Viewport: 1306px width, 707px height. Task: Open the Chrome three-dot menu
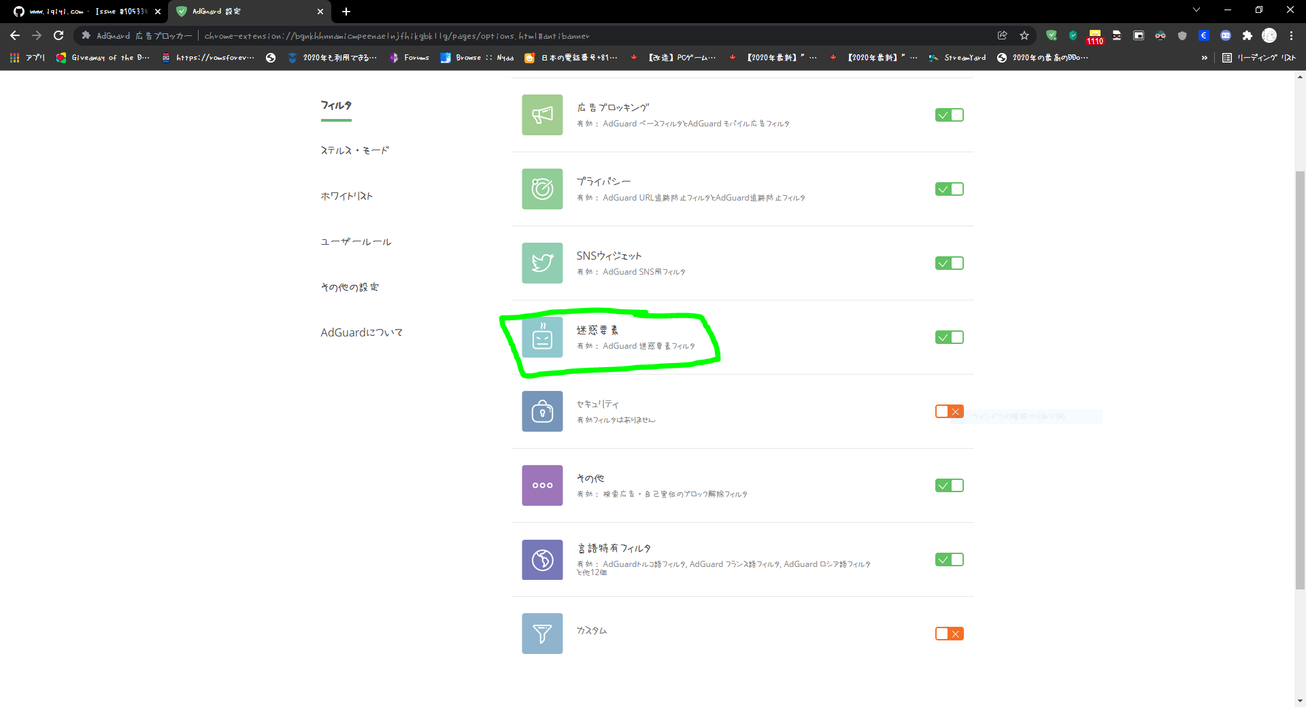point(1292,35)
